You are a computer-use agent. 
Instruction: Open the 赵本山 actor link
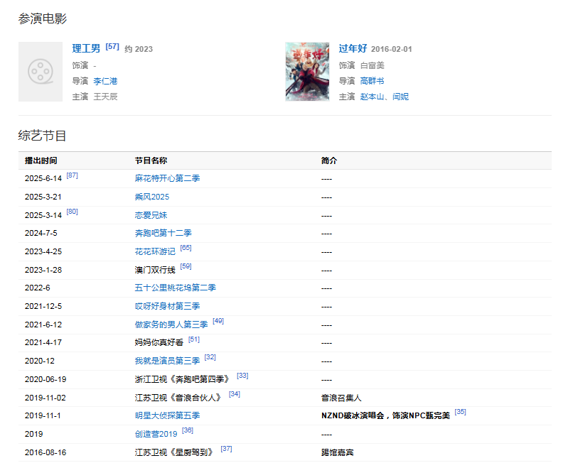click(373, 97)
